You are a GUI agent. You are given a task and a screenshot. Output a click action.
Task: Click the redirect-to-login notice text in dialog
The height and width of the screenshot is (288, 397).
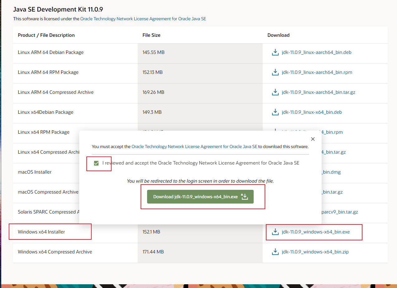(200, 181)
